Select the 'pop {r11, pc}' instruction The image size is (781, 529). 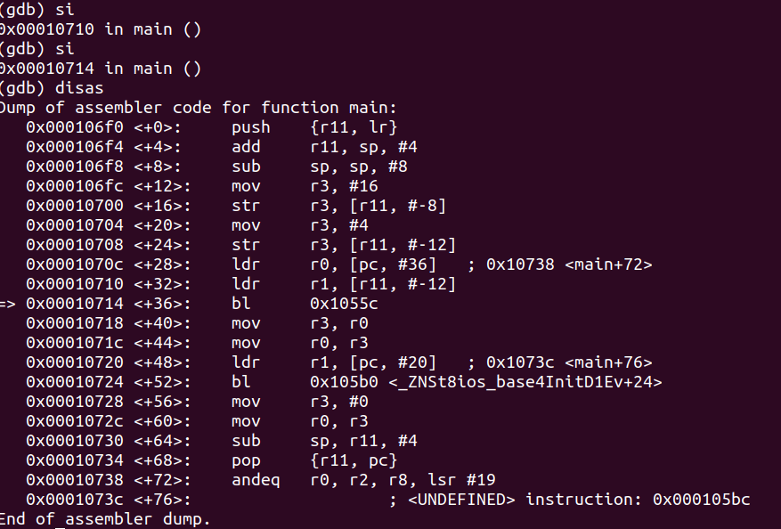point(314,460)
